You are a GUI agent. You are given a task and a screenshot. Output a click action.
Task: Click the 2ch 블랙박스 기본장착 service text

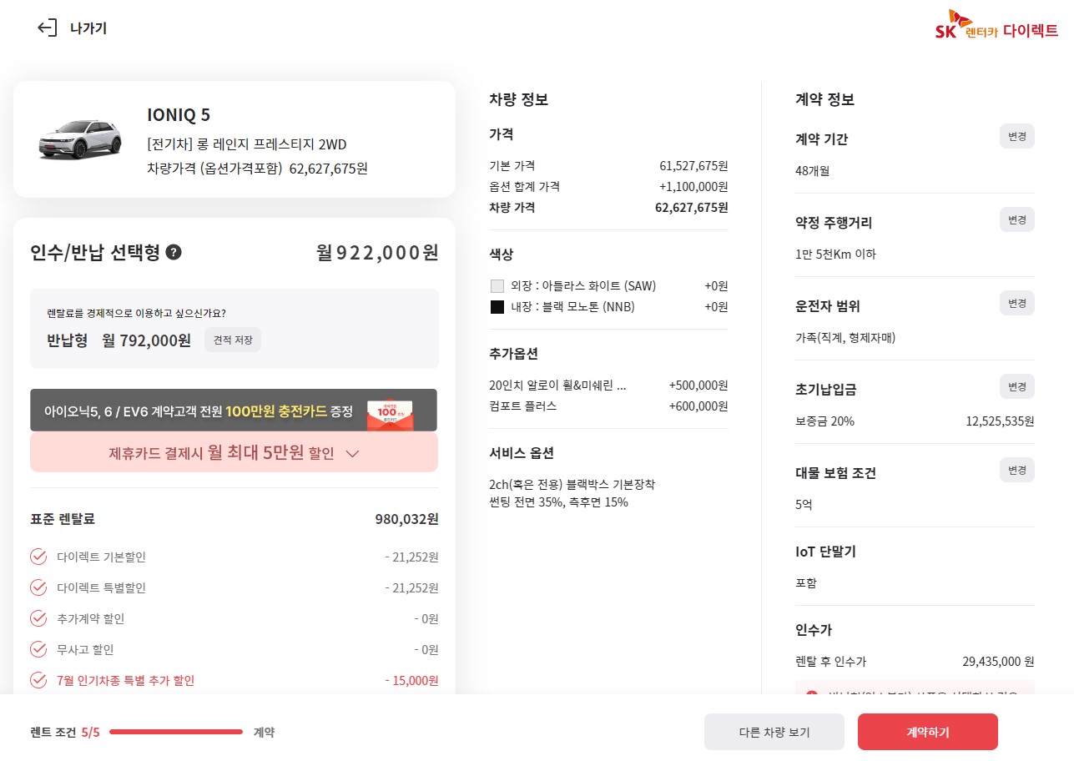point(572,484)
